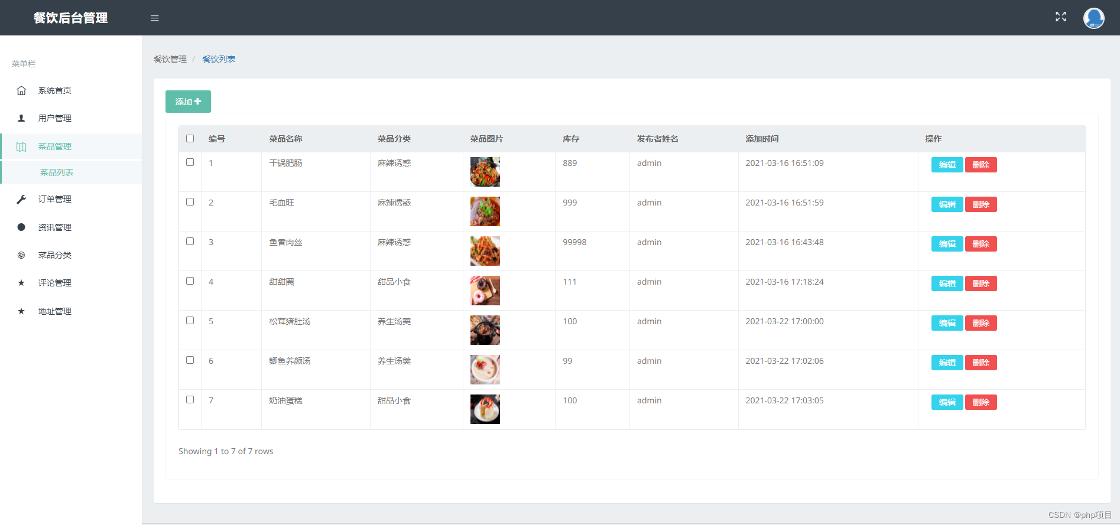Delete the 松茸猪肚汤 dish via 删除
The image size is (1120, 525).
pos(981,323)
